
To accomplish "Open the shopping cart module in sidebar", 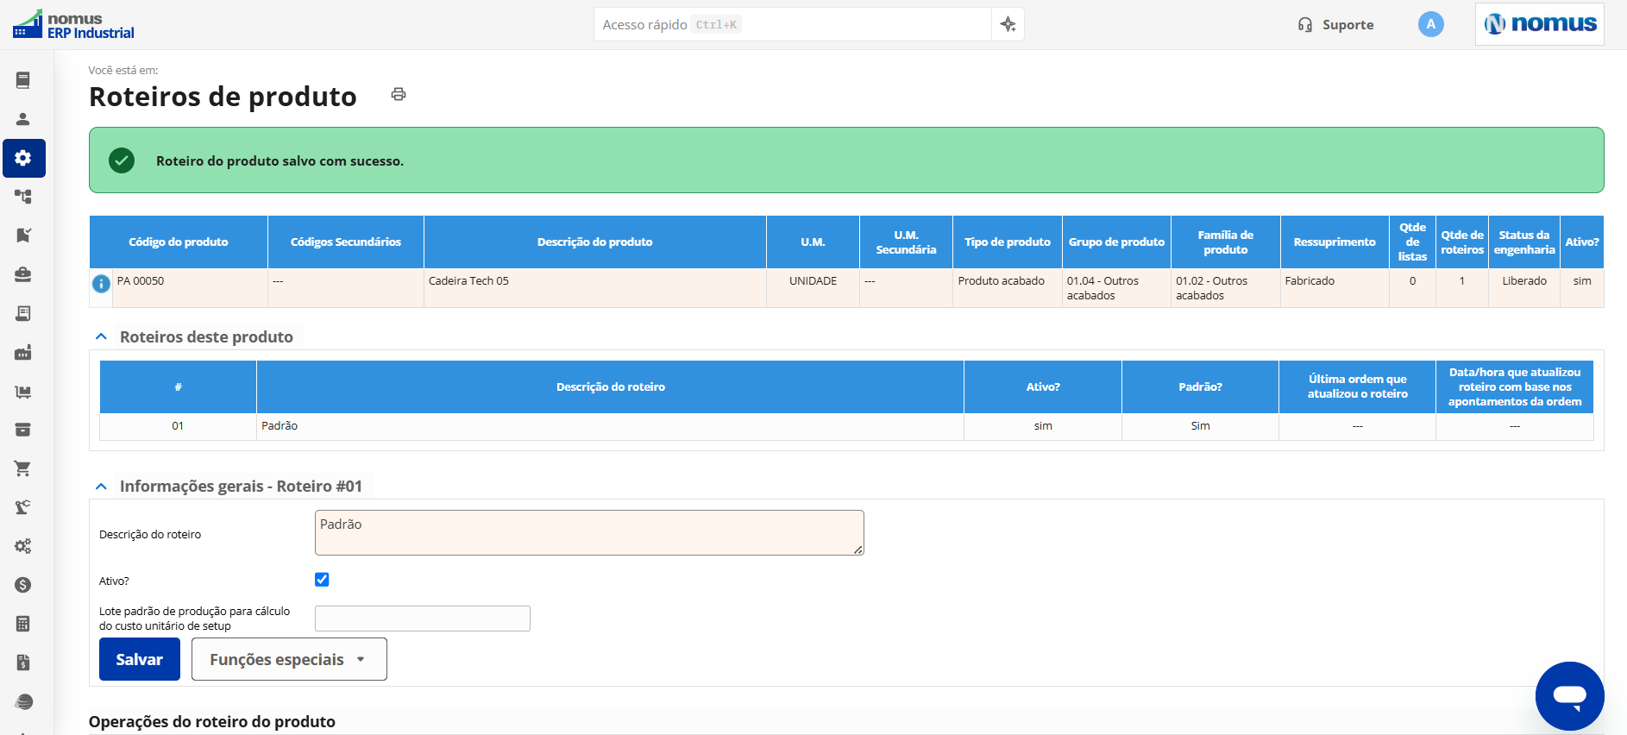I will 23,468.
